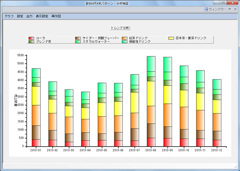240x171 pixels.
Task: Open the グラフ menu
Action: [9, 16]
